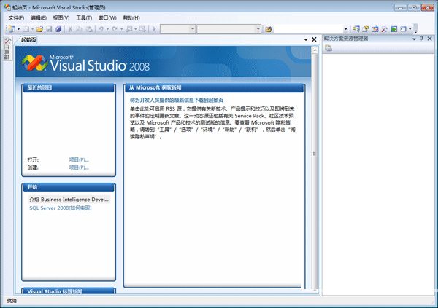Image resolution: width=438 pixels, height=308 pixels.
Task: Click the RSS news download headline link
Action: click(x=177, y=100)
